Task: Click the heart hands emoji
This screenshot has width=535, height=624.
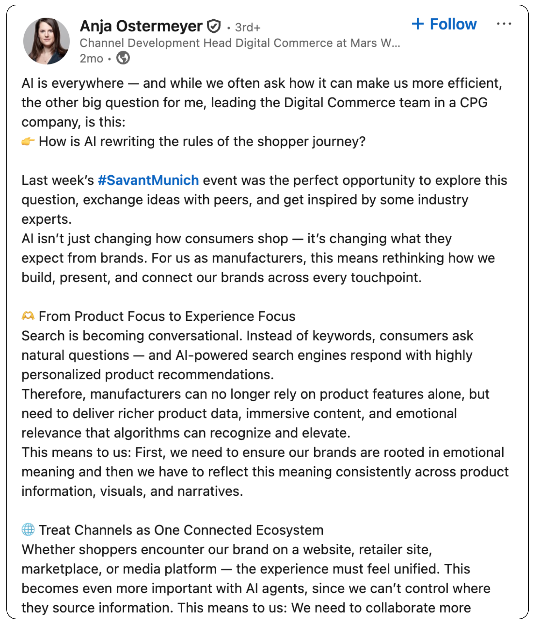Action: click(28, 316)
